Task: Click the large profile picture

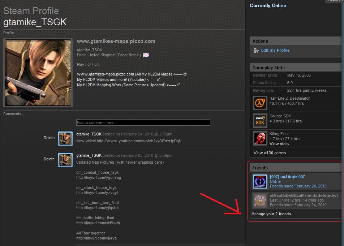Action: 38,73
